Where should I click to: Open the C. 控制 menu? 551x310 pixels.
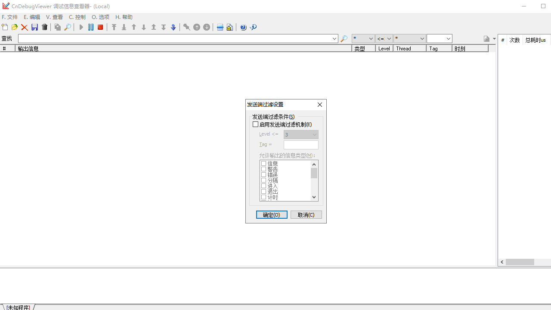coord(77,17)
